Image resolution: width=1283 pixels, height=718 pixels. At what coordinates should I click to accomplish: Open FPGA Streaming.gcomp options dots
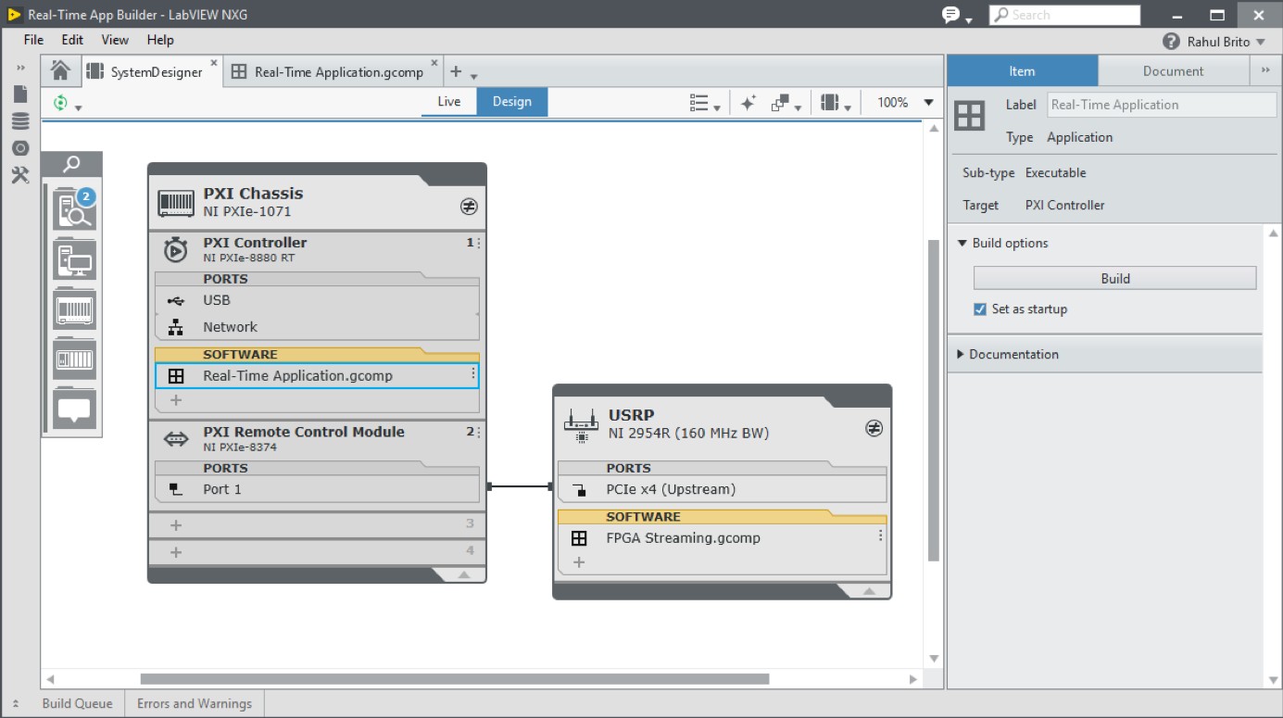tap(880, 536)
